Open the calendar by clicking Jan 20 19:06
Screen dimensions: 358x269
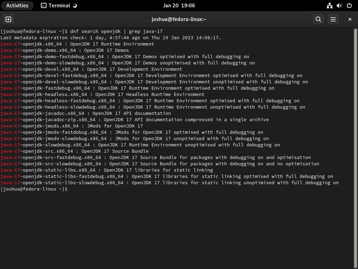pyautogui.click(x=179, y=5)
